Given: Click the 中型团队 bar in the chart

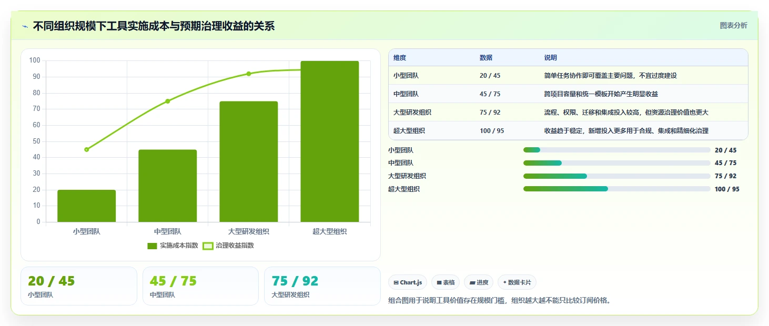Looking at the screenshot, I should (168, 186).
